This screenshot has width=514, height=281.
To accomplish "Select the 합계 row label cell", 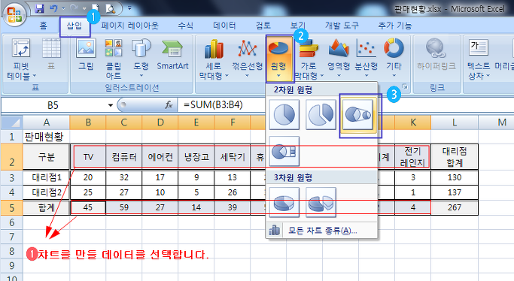I will coord(46,207).
